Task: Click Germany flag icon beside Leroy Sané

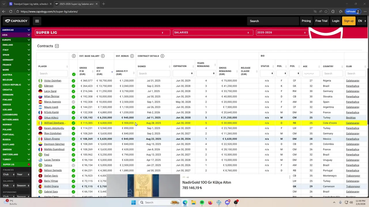Action: coord(40,91)
